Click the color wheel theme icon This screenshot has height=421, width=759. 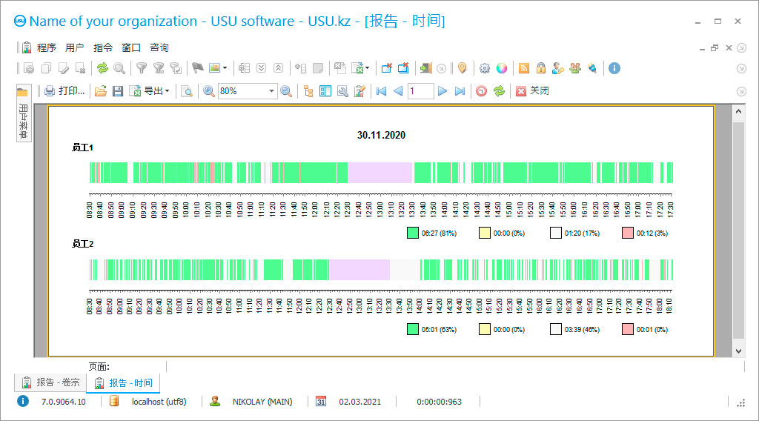(502, 68)
